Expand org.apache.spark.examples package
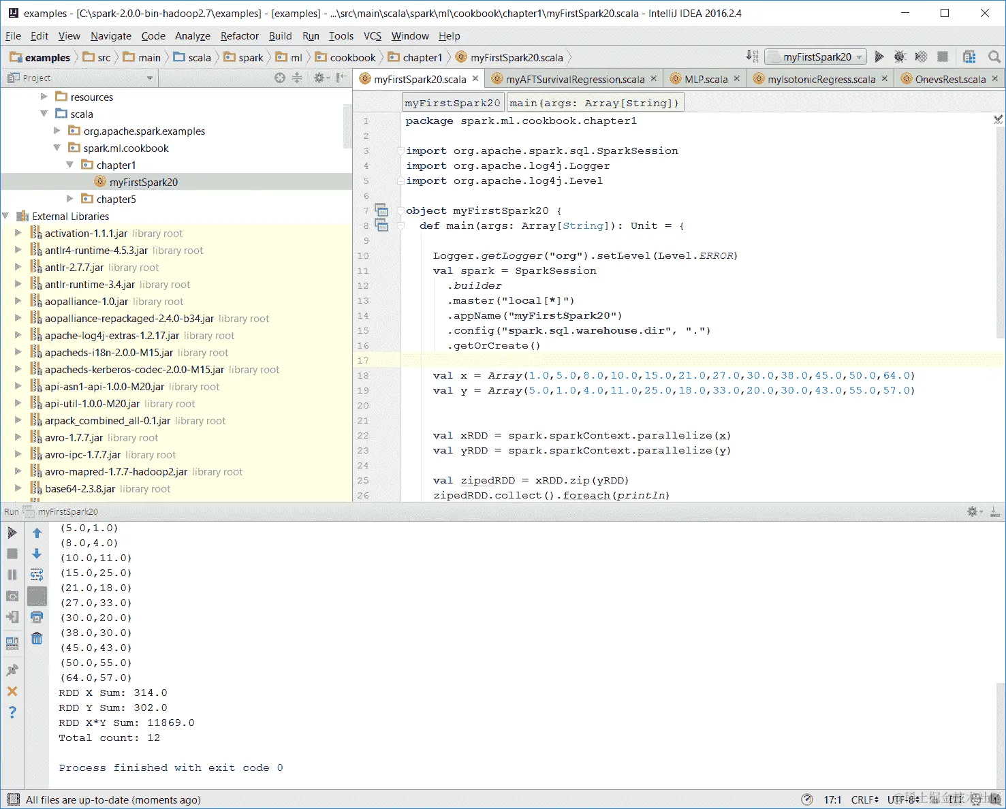This screenshot has height=809, width=1006. pos(57,131)
